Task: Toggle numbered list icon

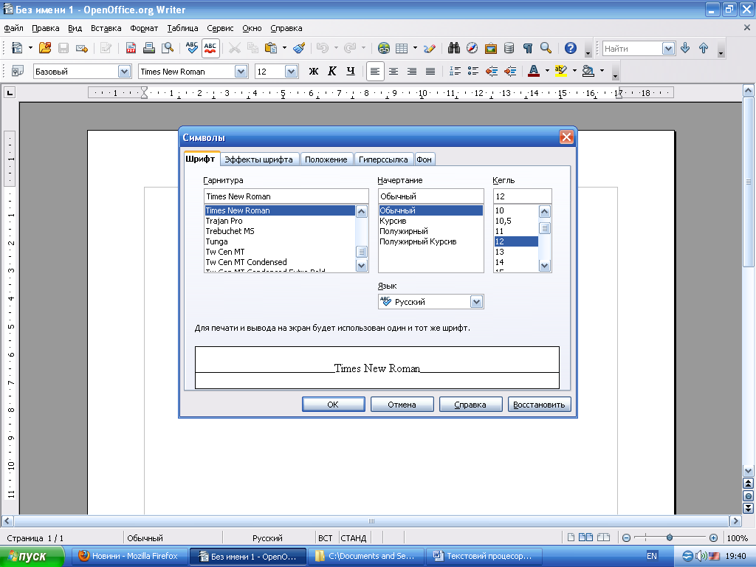Action: tap(455, 72)
